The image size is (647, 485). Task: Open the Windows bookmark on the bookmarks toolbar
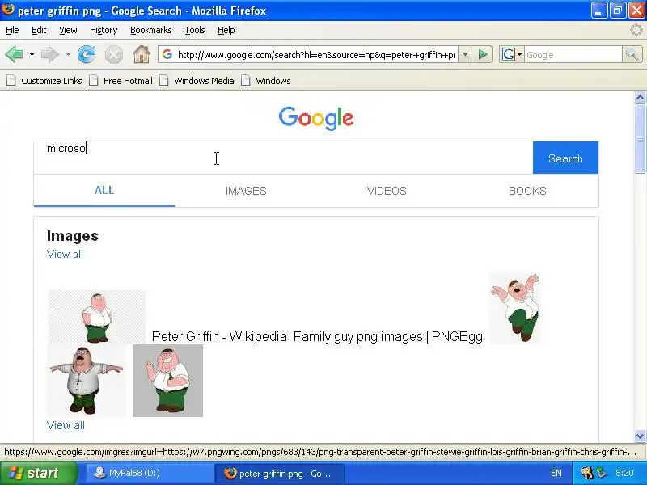[x=266, y=80]
